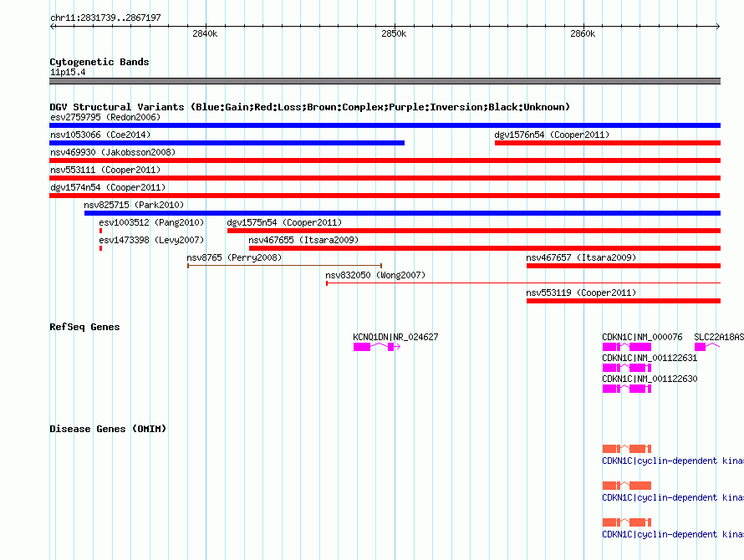This screenshot has width=744, height=560.
Task: Click the CDKN1C NM_000076 transcript glyph
Action: (627, 347)
